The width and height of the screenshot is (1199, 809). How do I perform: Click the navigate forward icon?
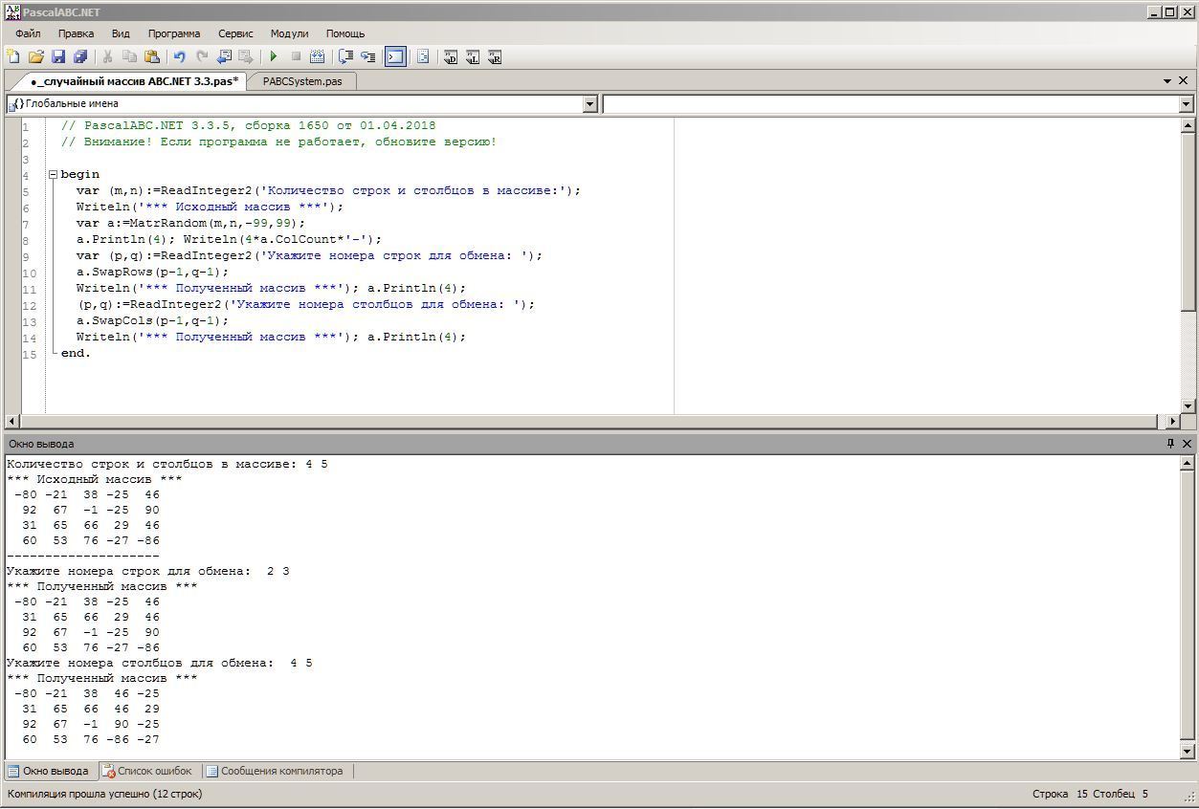(x=246, y=57)
